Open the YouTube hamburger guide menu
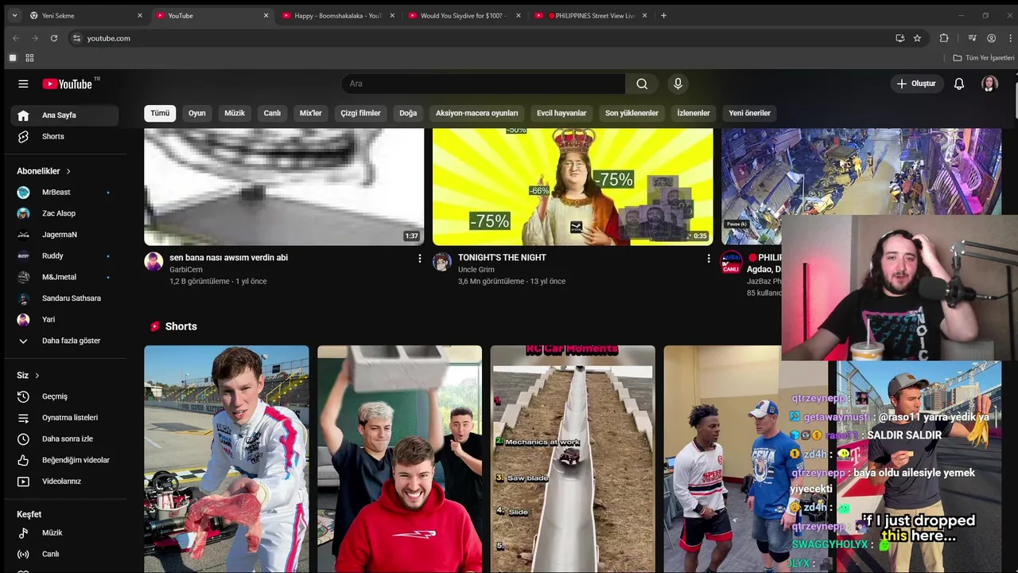Image resolution: width=1018 pixels, height=573 pixels. pos(23,84)
